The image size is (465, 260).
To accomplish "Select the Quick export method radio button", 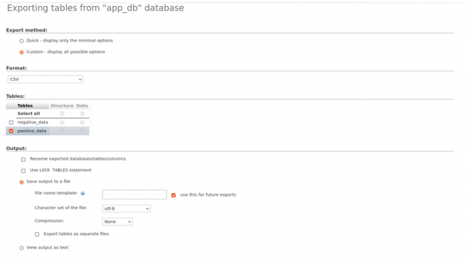I will click(x=22, y=41).
